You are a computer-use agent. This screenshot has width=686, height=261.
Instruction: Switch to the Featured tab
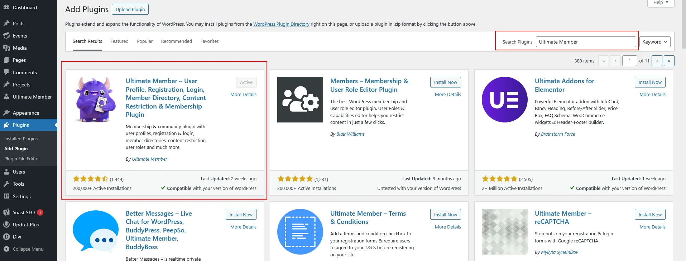coord(119,41)
